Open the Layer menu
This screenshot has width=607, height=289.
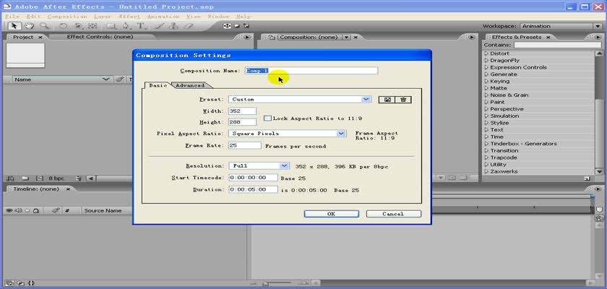point(102,17)
